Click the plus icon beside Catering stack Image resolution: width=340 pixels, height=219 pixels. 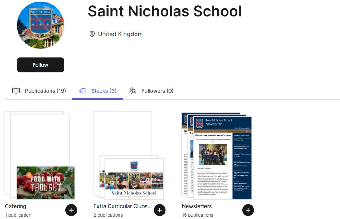click(x=71, y=210)
